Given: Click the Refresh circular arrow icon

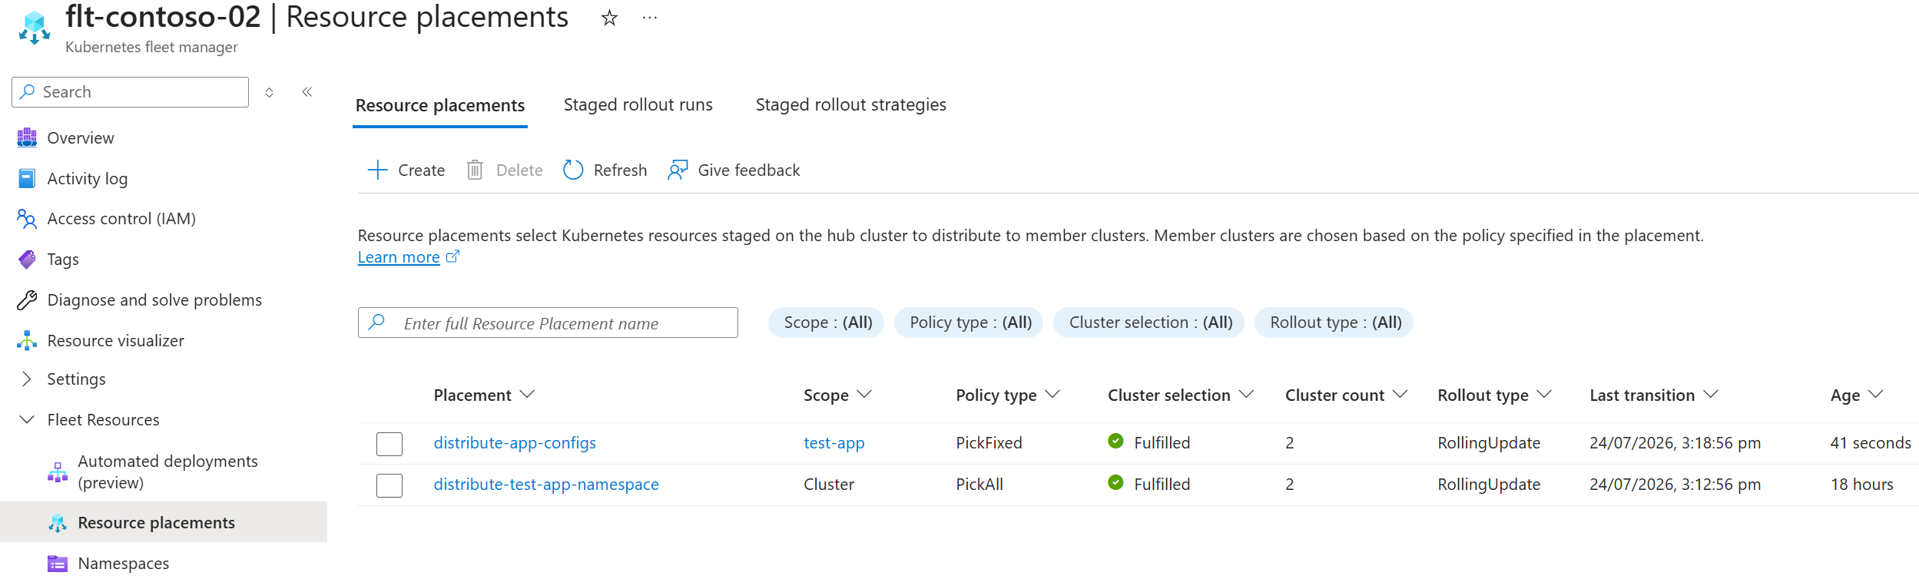Looking at the screenshot, I should 573,170.
